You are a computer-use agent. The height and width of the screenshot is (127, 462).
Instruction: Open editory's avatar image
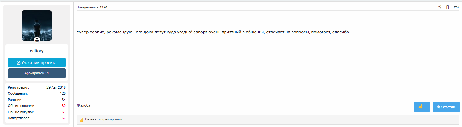(37, 25)
